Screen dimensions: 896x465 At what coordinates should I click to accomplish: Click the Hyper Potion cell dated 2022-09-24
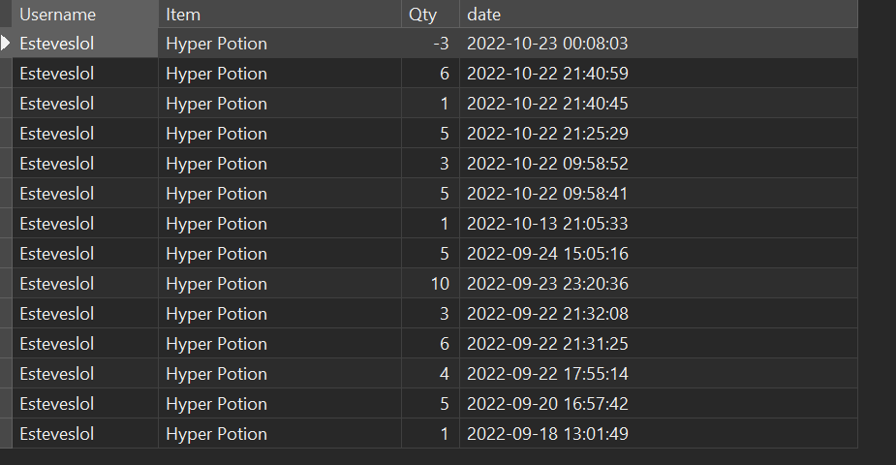280,254
